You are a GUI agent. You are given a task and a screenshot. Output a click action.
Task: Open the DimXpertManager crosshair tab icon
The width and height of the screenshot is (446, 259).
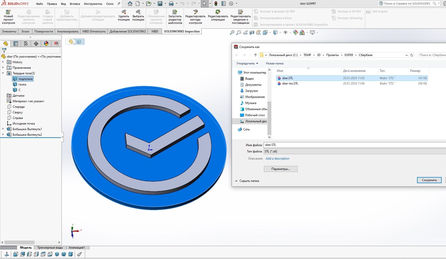[x=36, y=44]
